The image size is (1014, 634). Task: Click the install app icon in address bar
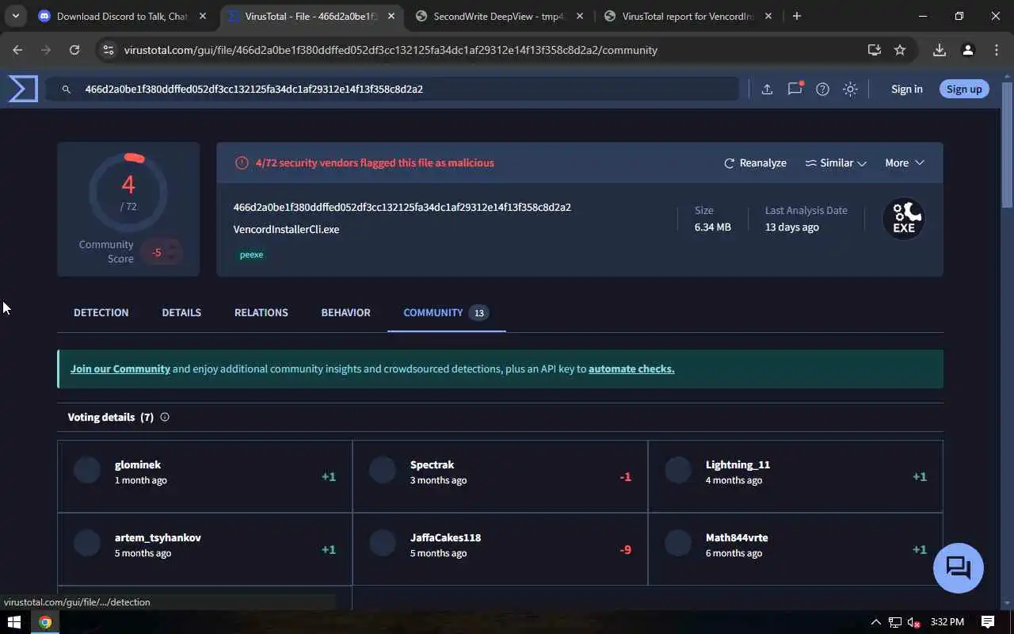pos(875,50)
